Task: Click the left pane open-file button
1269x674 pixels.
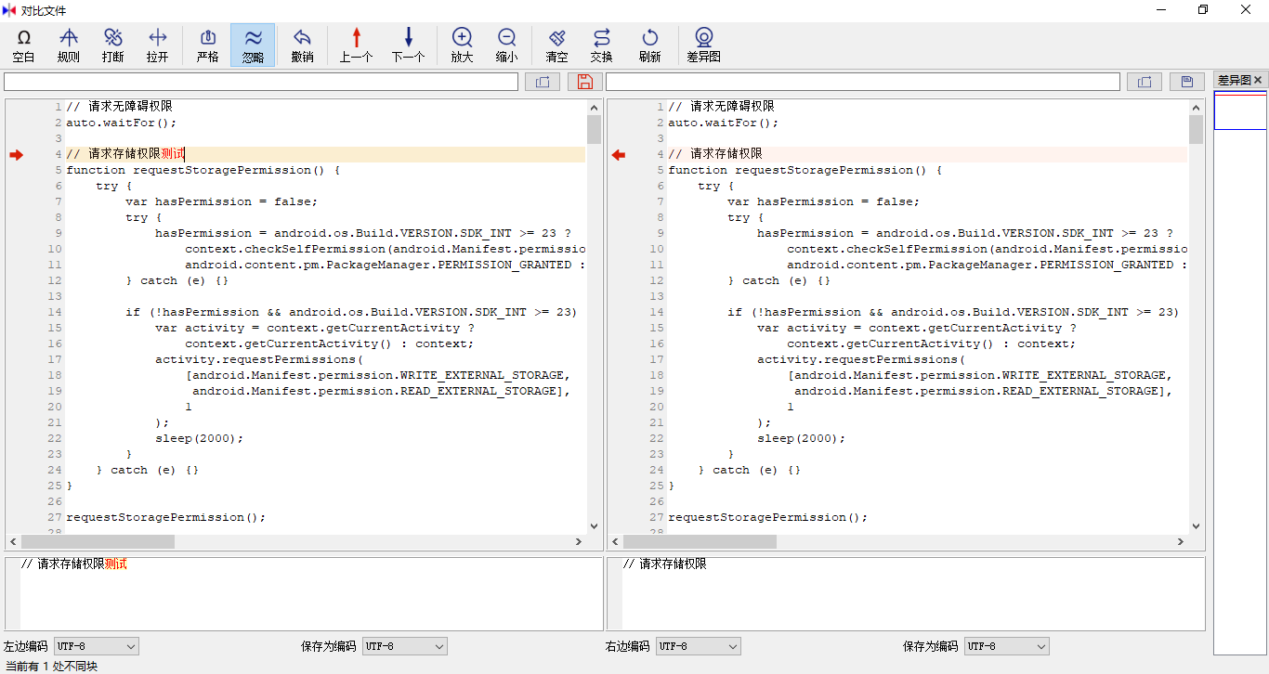Action: pyautogui.click(x=542, y=82)
